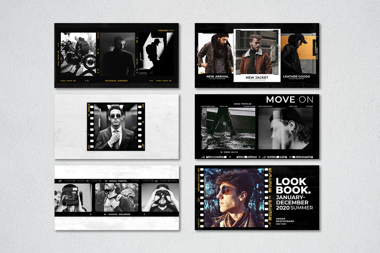This screenshot has height=253, width=380.
Task: Click the sunglasses man color portrait
Action: click(x=234, y=198)
